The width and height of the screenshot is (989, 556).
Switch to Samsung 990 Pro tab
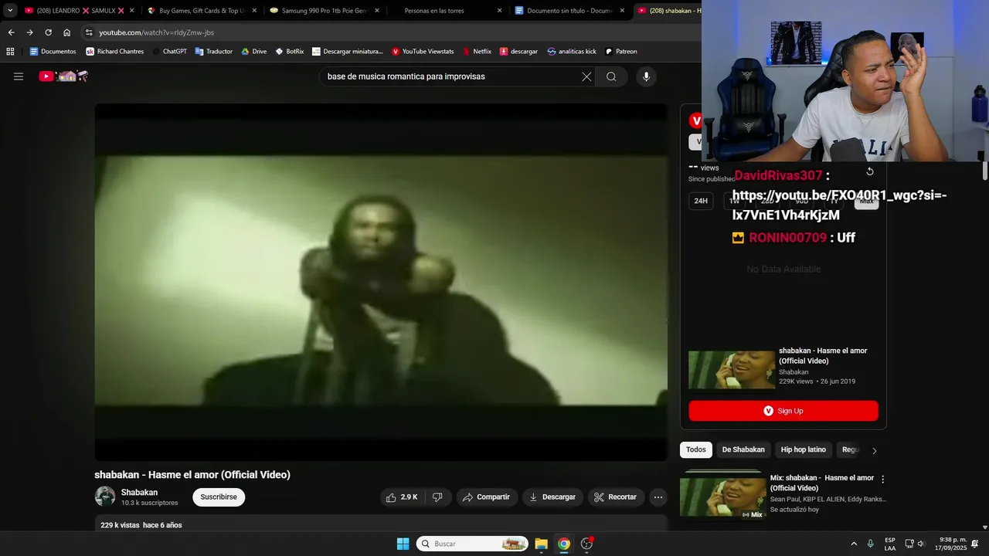click(x=318, y=11)
